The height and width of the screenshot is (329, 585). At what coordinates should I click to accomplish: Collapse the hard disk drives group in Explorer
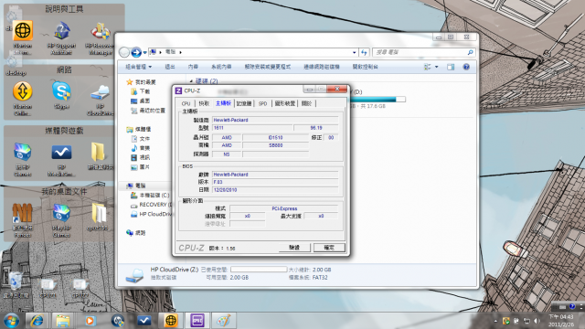tap(191, 81)
